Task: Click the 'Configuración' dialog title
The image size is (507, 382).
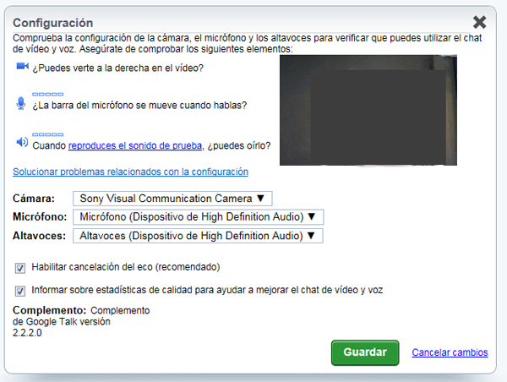Action: point(53,23)
